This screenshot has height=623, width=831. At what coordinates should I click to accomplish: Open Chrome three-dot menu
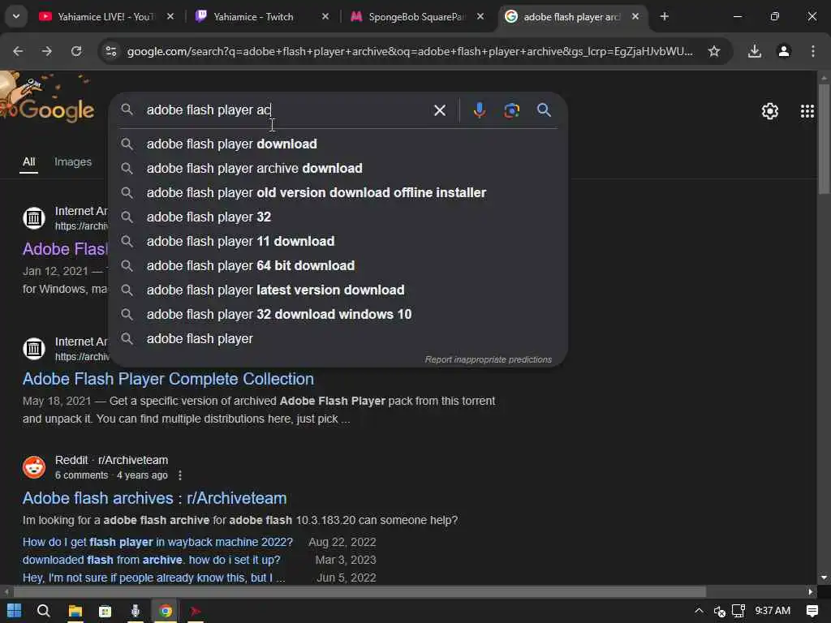click(813, 51)
